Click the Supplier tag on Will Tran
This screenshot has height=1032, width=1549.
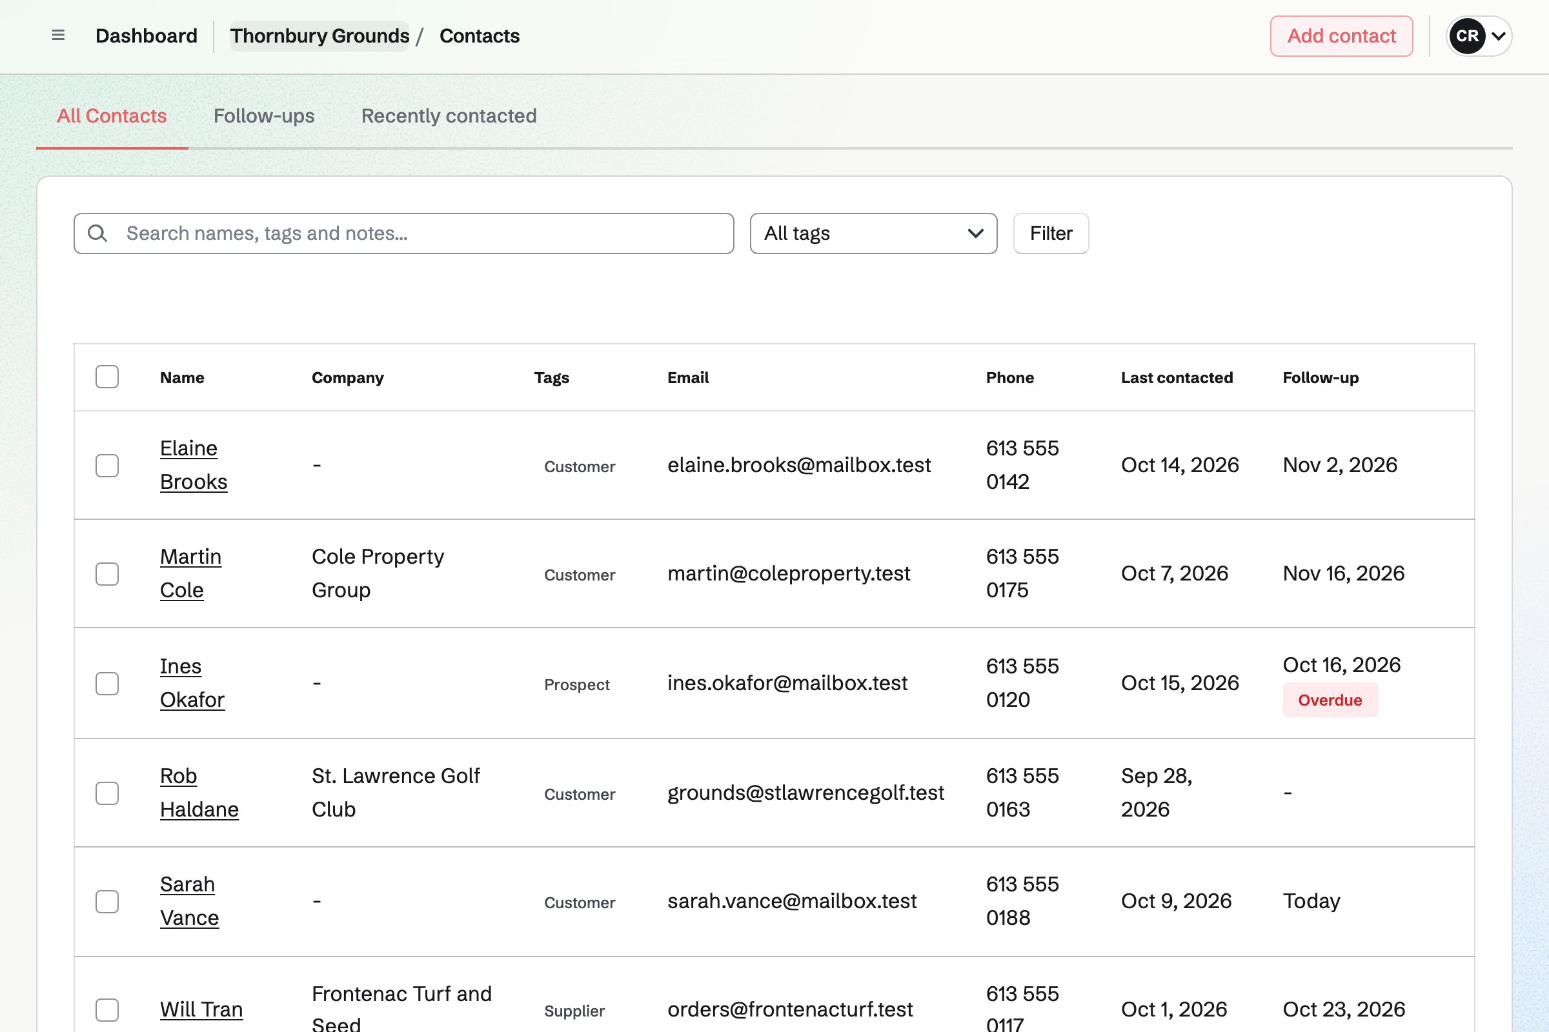(x=574, y=1011)
